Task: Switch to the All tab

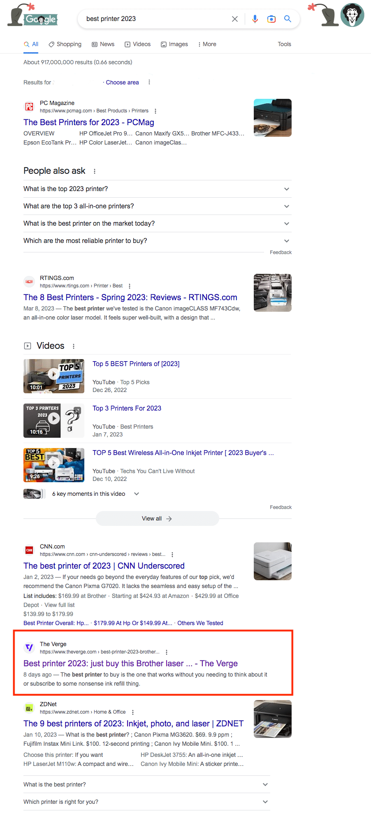Action: [31, 44]
